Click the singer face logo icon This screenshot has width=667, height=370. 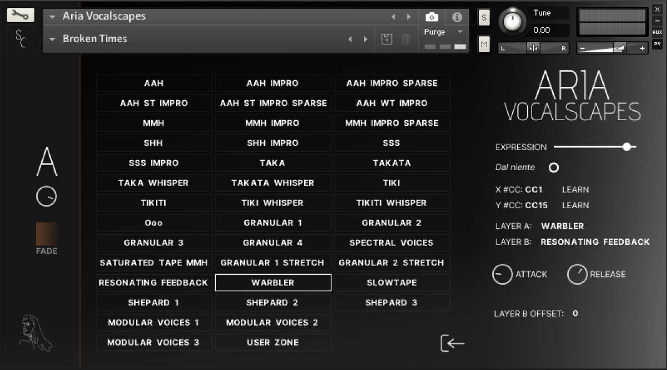point(35,333)
